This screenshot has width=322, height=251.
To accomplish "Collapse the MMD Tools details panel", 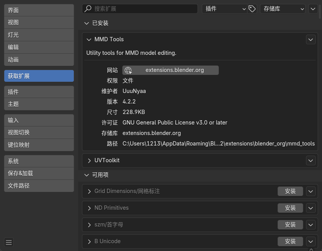I will [x=89, y=39].
